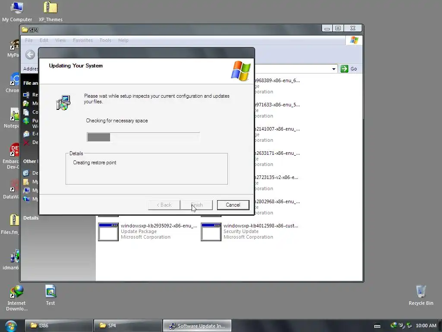Click the Go button label
This screenshot has width=442, height=332.
click(x=354, y=69)
